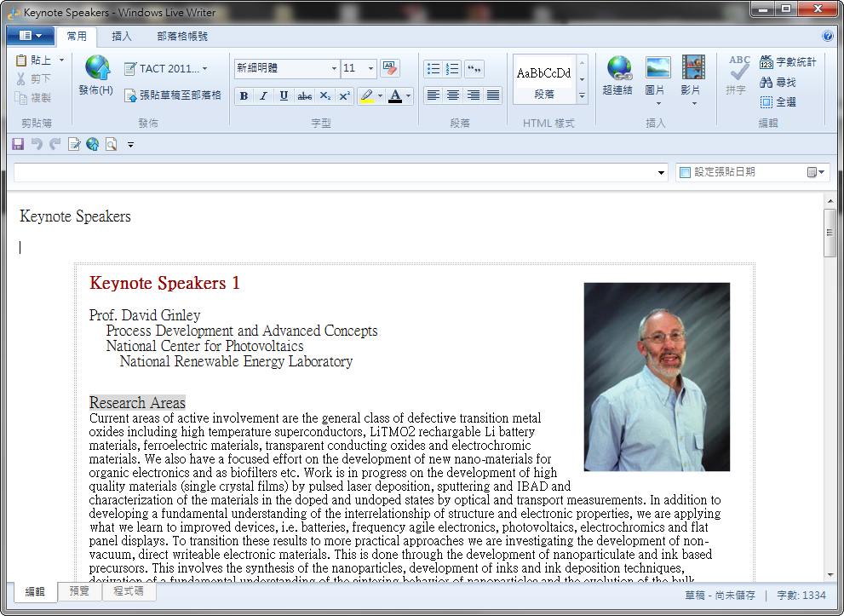The image size is (844, 616).
Task: Switch to the 程式碼 (Source) view tab
Action: [x=129, y=591]
